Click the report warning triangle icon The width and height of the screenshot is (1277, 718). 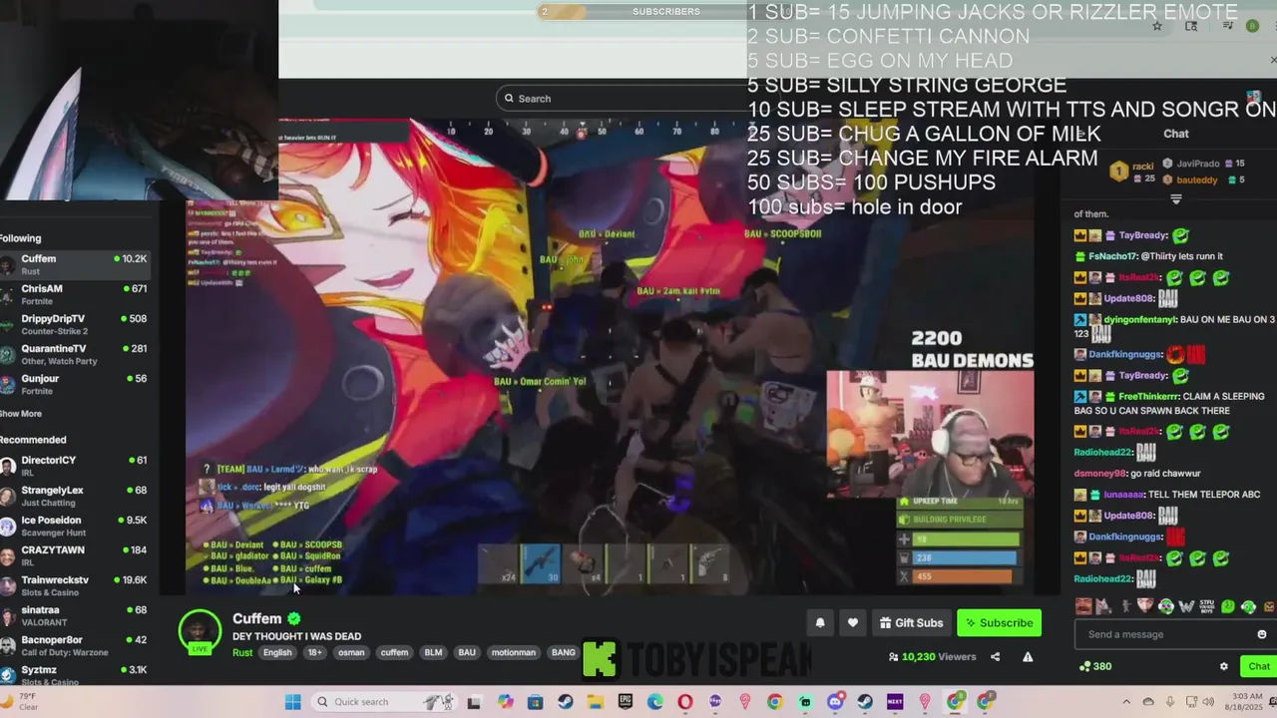point(1028,656)
